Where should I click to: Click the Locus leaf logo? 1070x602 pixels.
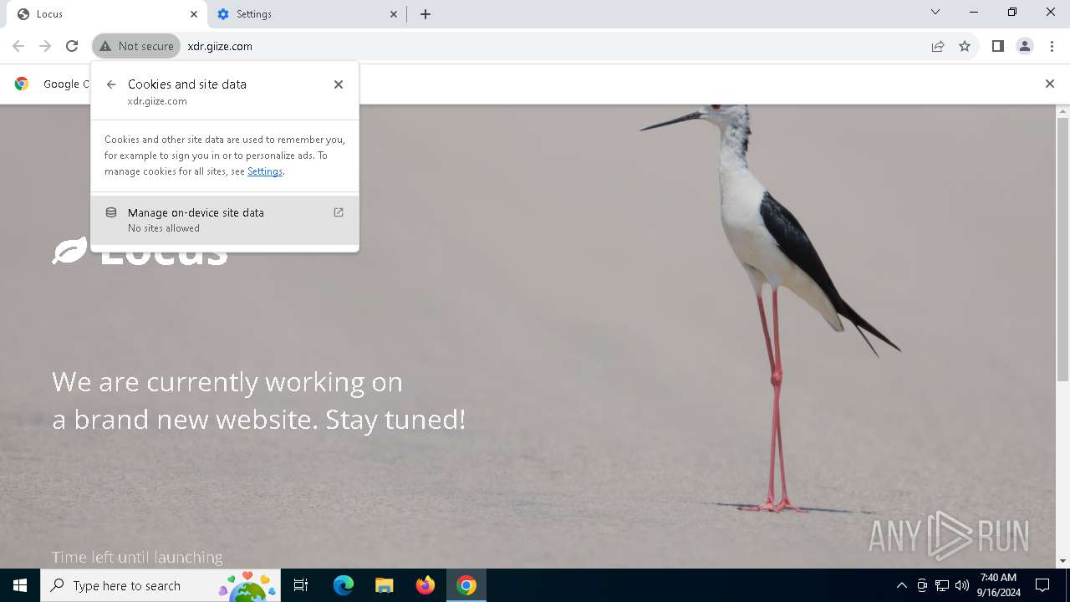[70, 251]
